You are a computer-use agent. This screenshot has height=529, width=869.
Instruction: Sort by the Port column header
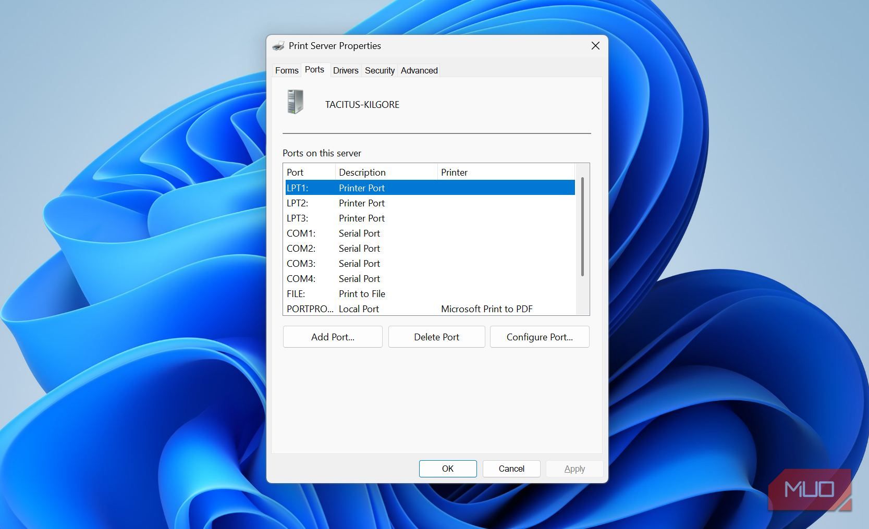309,172
